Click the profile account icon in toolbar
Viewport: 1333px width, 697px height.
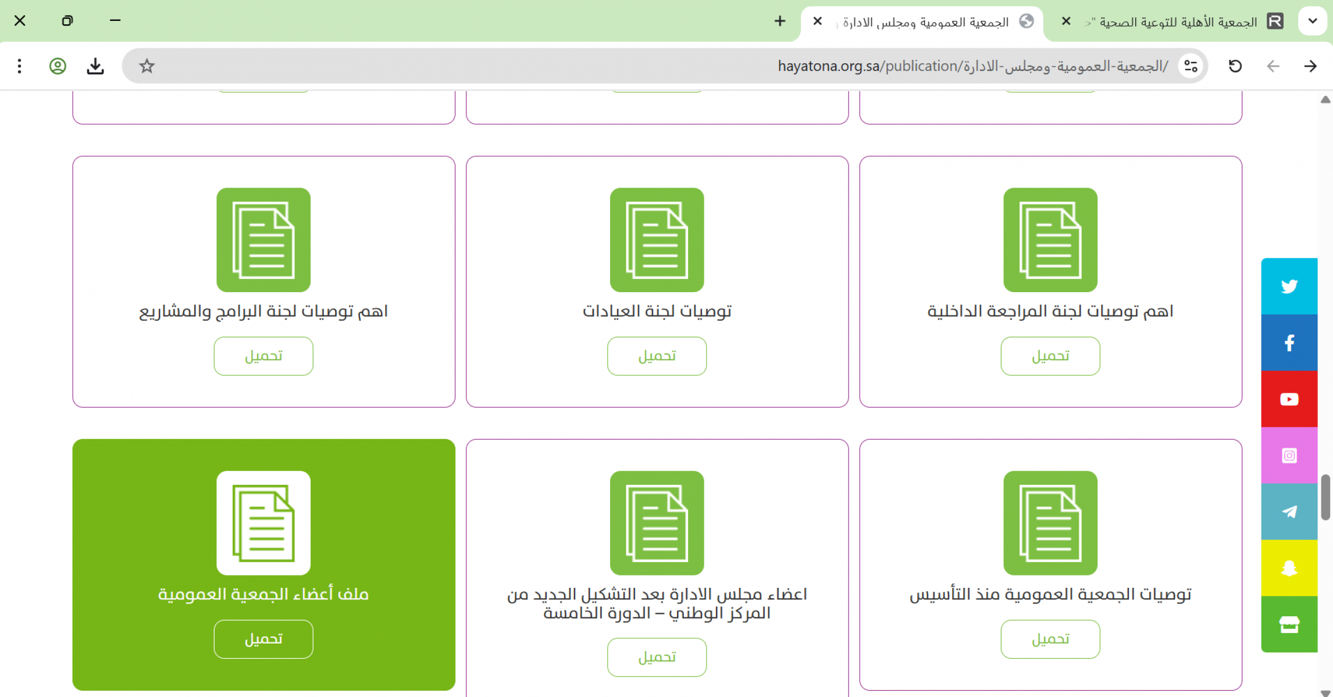pyautogui.click(x=58, y=66)
